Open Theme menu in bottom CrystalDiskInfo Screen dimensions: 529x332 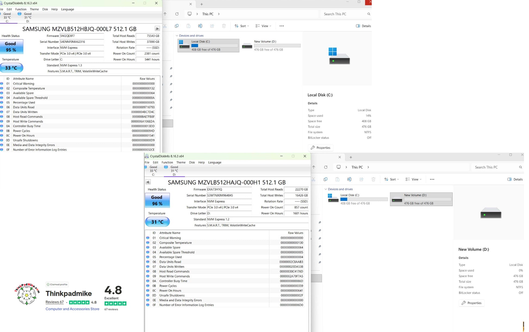181,162
